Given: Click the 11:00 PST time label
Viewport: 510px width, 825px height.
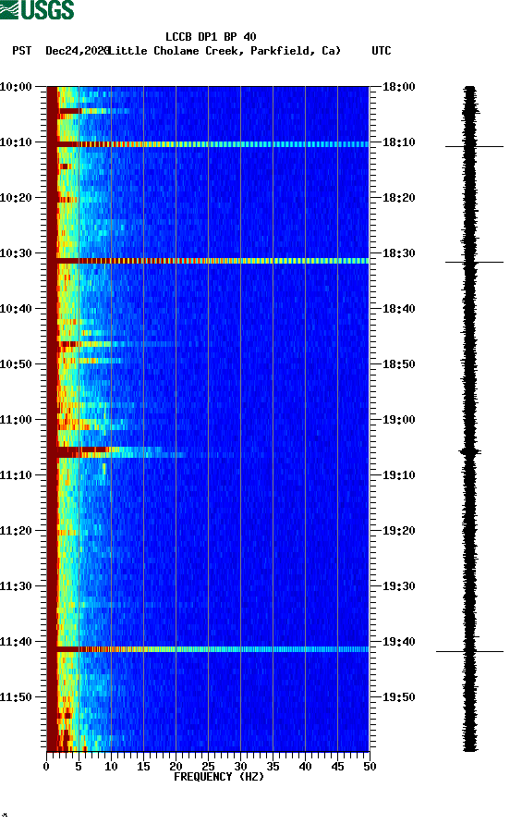Looking at the screenshot, I should (x=16, y=420).
